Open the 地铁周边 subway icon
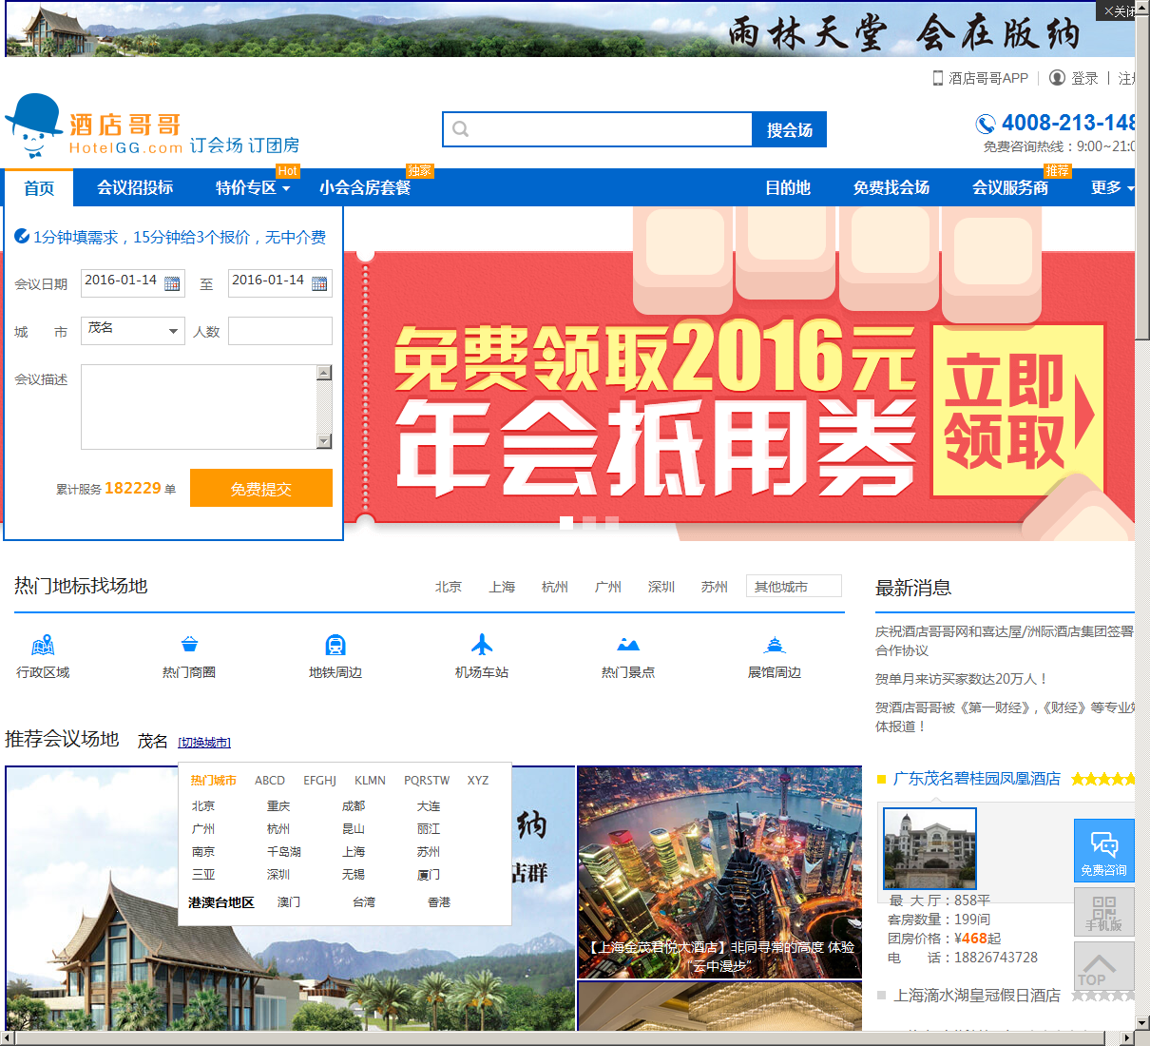 335,646
